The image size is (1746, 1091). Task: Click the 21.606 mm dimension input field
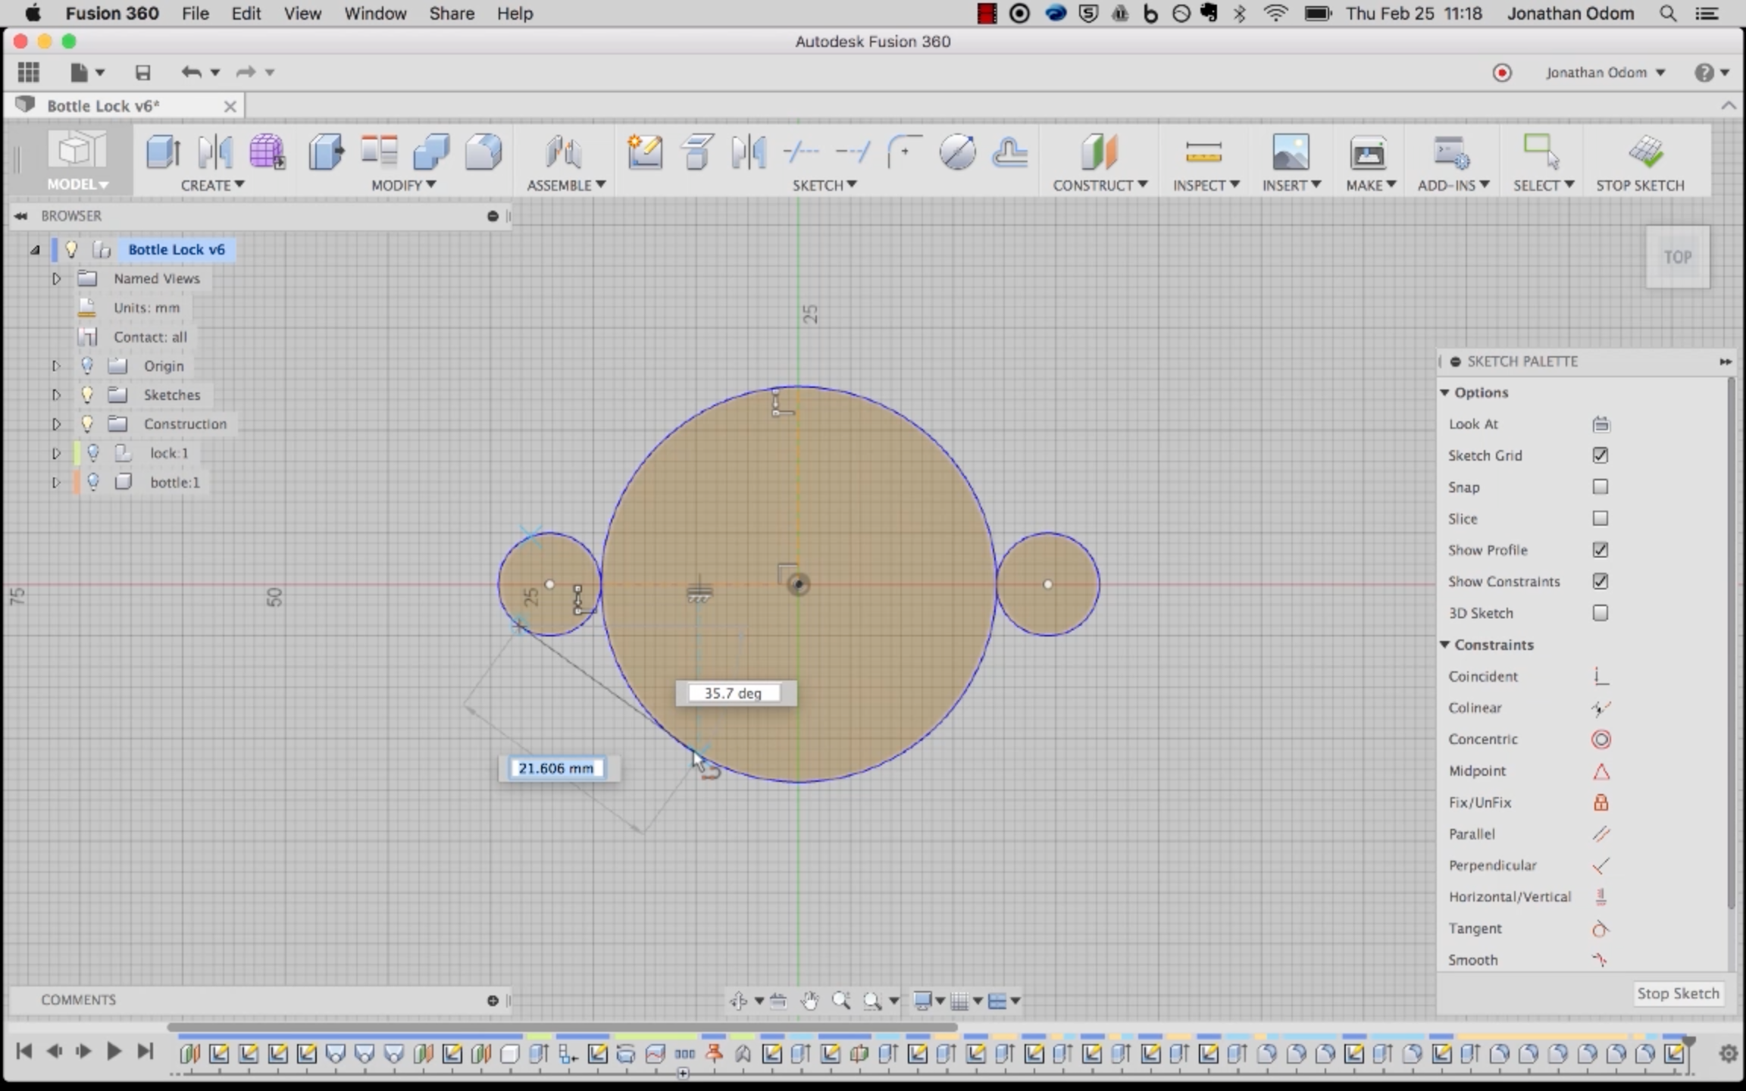[x=556, y=768]
